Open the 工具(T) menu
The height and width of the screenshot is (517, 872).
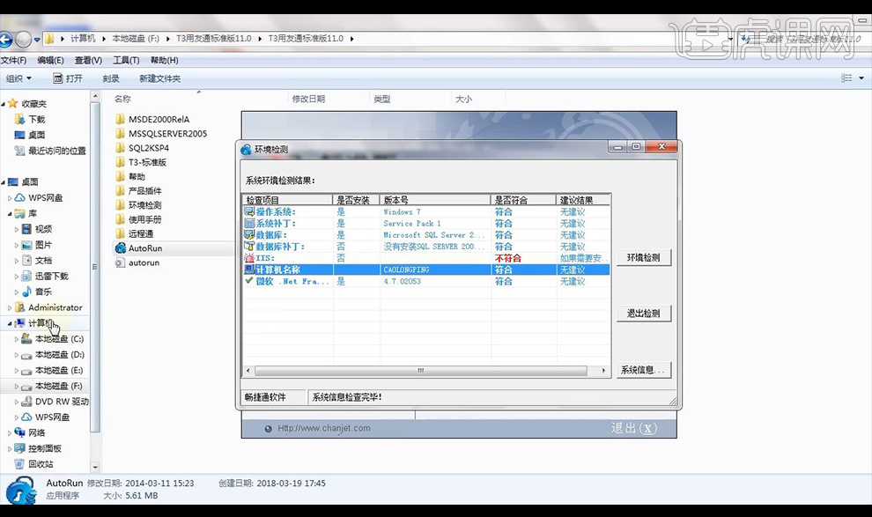(126, 60)
